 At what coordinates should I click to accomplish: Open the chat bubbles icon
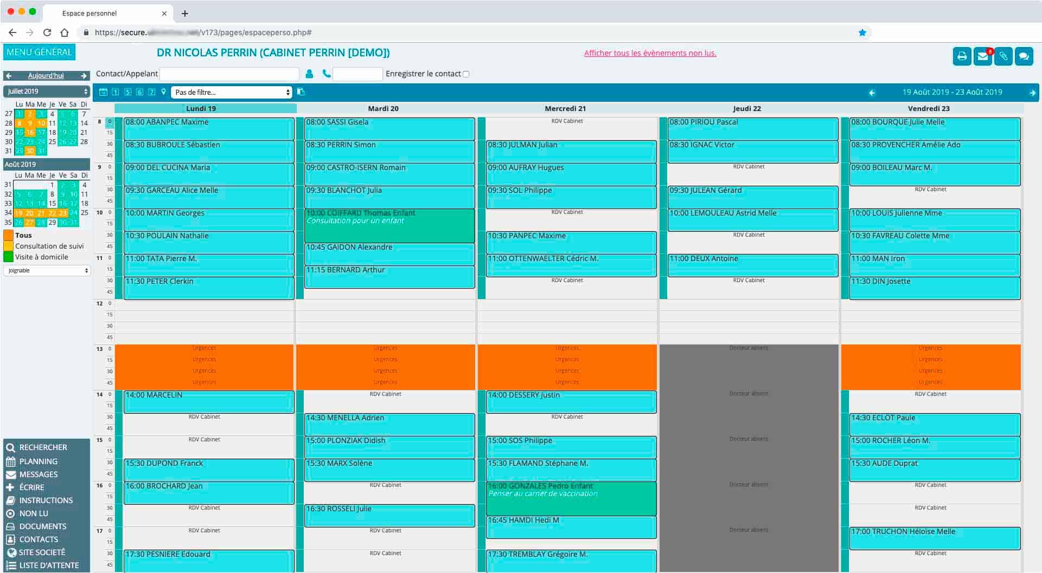click(x=1024, y=56)
